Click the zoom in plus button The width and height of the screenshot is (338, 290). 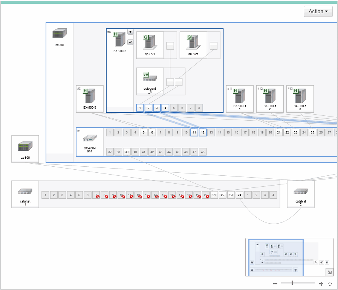(x=321, y=284)
